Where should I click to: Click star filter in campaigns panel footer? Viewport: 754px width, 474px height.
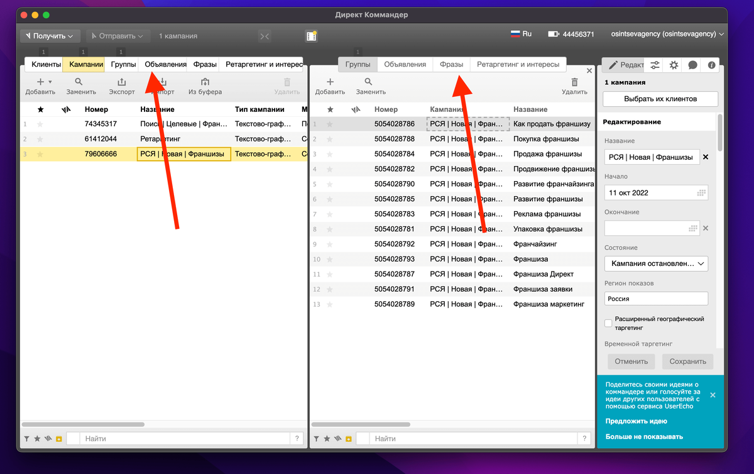click(37, 439)
